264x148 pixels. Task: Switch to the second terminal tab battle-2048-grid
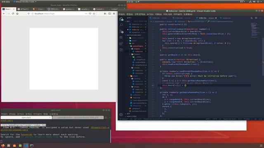[78, 118]
